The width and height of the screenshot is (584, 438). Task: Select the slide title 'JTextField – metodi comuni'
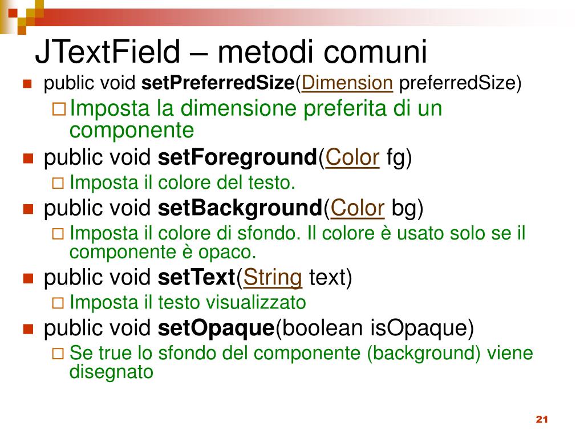tap(231, 51)
